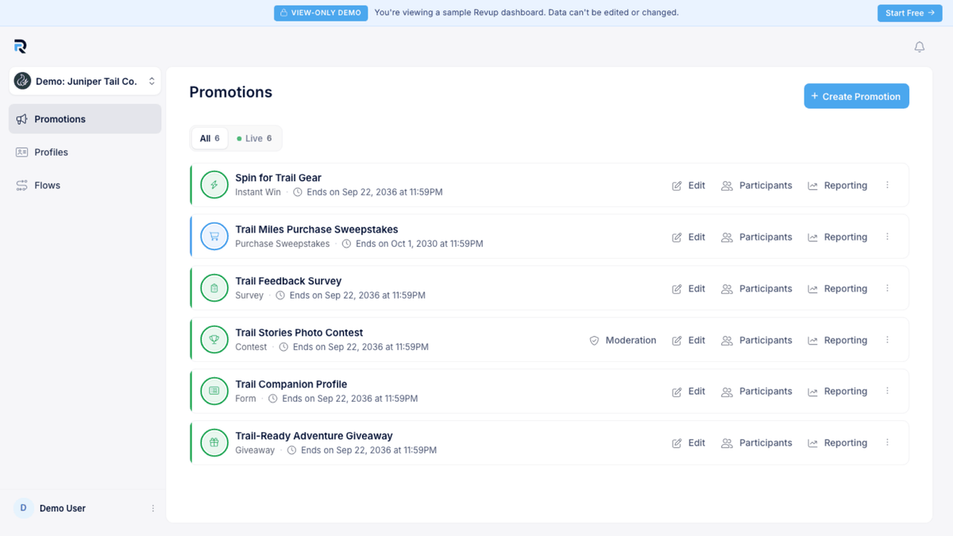953x536 pixels.
Task: Click the Juniper Tail Co. brand avatar
Action: coord(23,81)
